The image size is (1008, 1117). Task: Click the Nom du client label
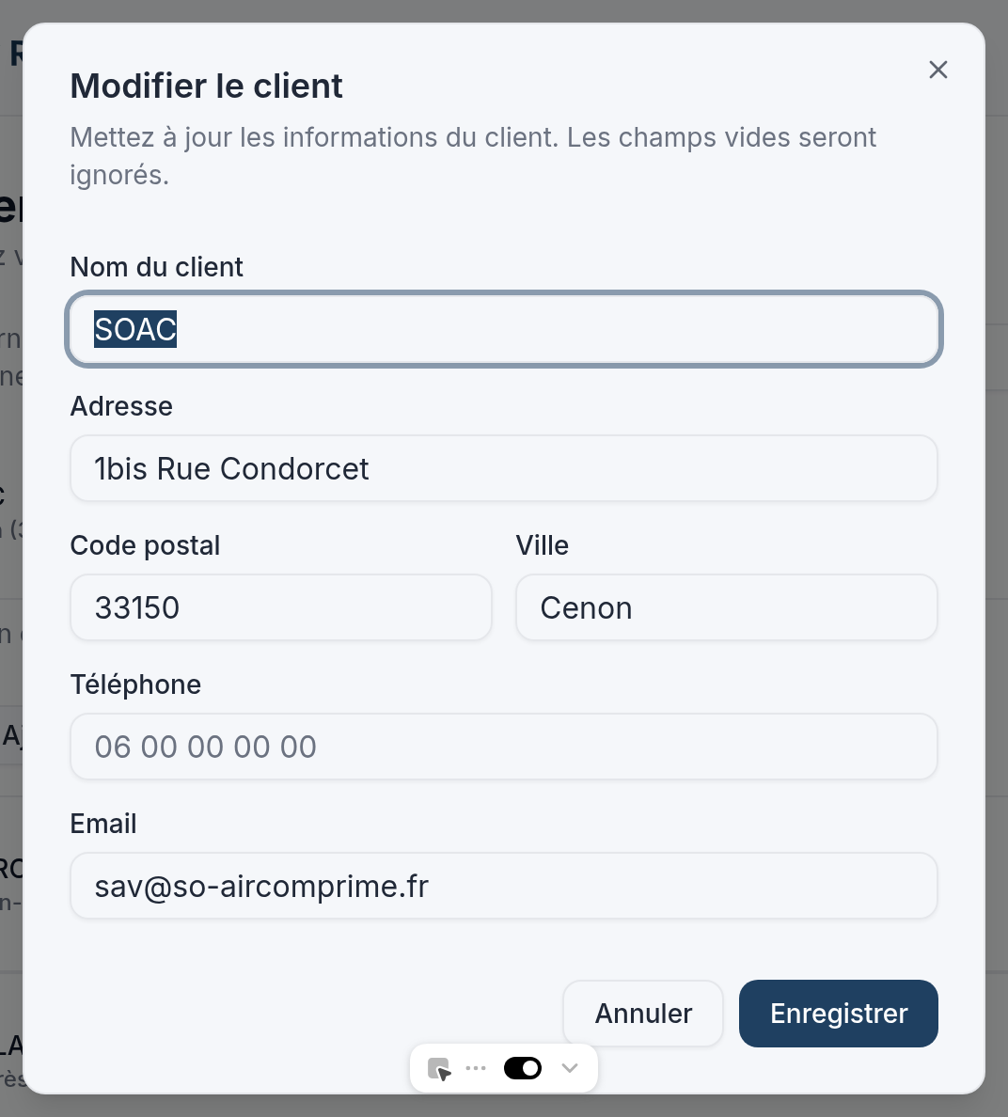click(x=157, y=267)
